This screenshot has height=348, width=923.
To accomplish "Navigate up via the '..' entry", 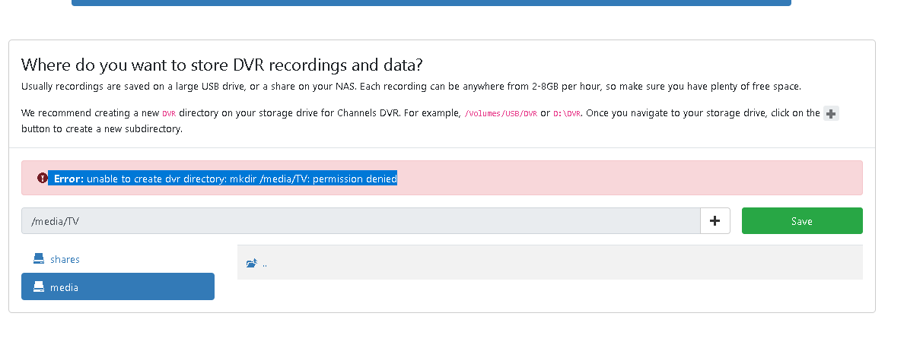I will 265,264.
